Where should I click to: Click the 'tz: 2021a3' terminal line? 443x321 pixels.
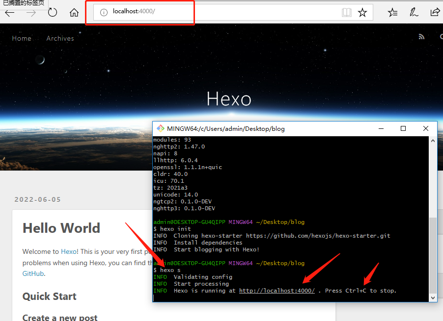170,188
